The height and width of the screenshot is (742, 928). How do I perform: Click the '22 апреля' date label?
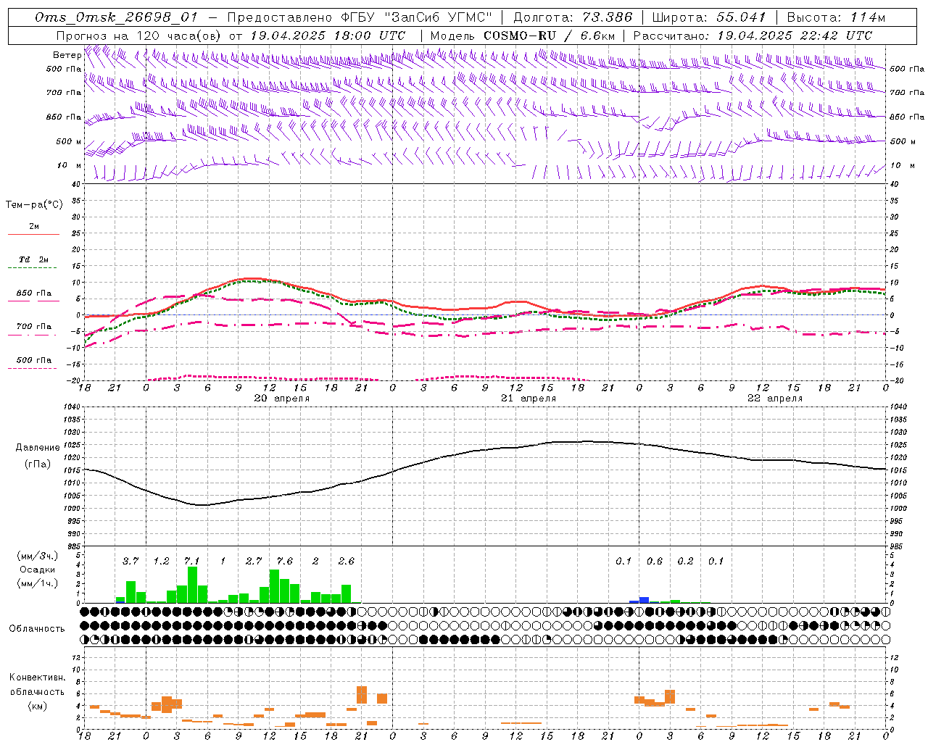[774, 399]
